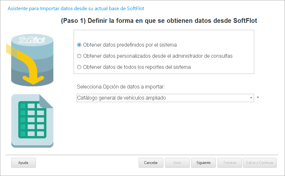
Task: Select 'Obtener datos predefinidos por el sistema'
Action: tap(79, 45)
